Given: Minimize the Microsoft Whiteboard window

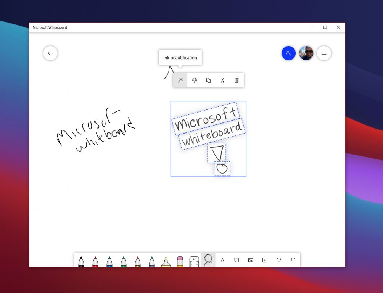Looking at the screenshot, I should pos(311,27).
